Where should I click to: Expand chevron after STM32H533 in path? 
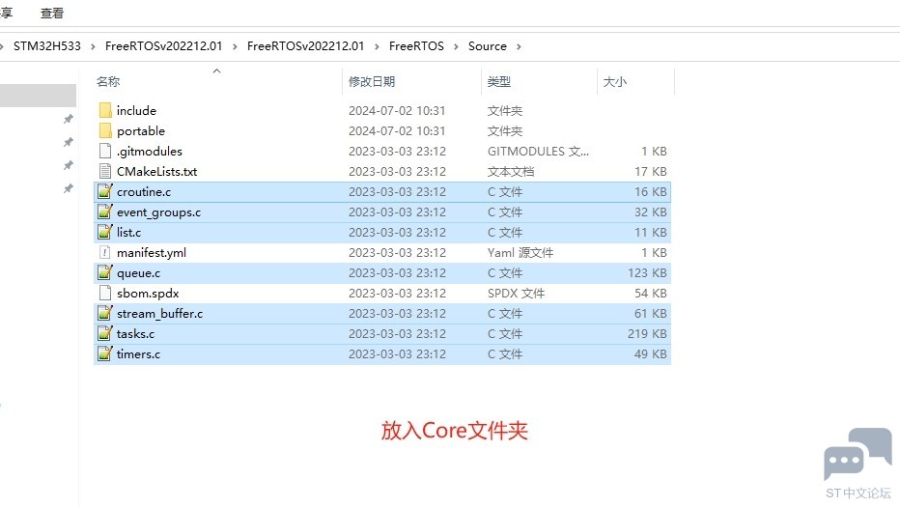[93, 46]
